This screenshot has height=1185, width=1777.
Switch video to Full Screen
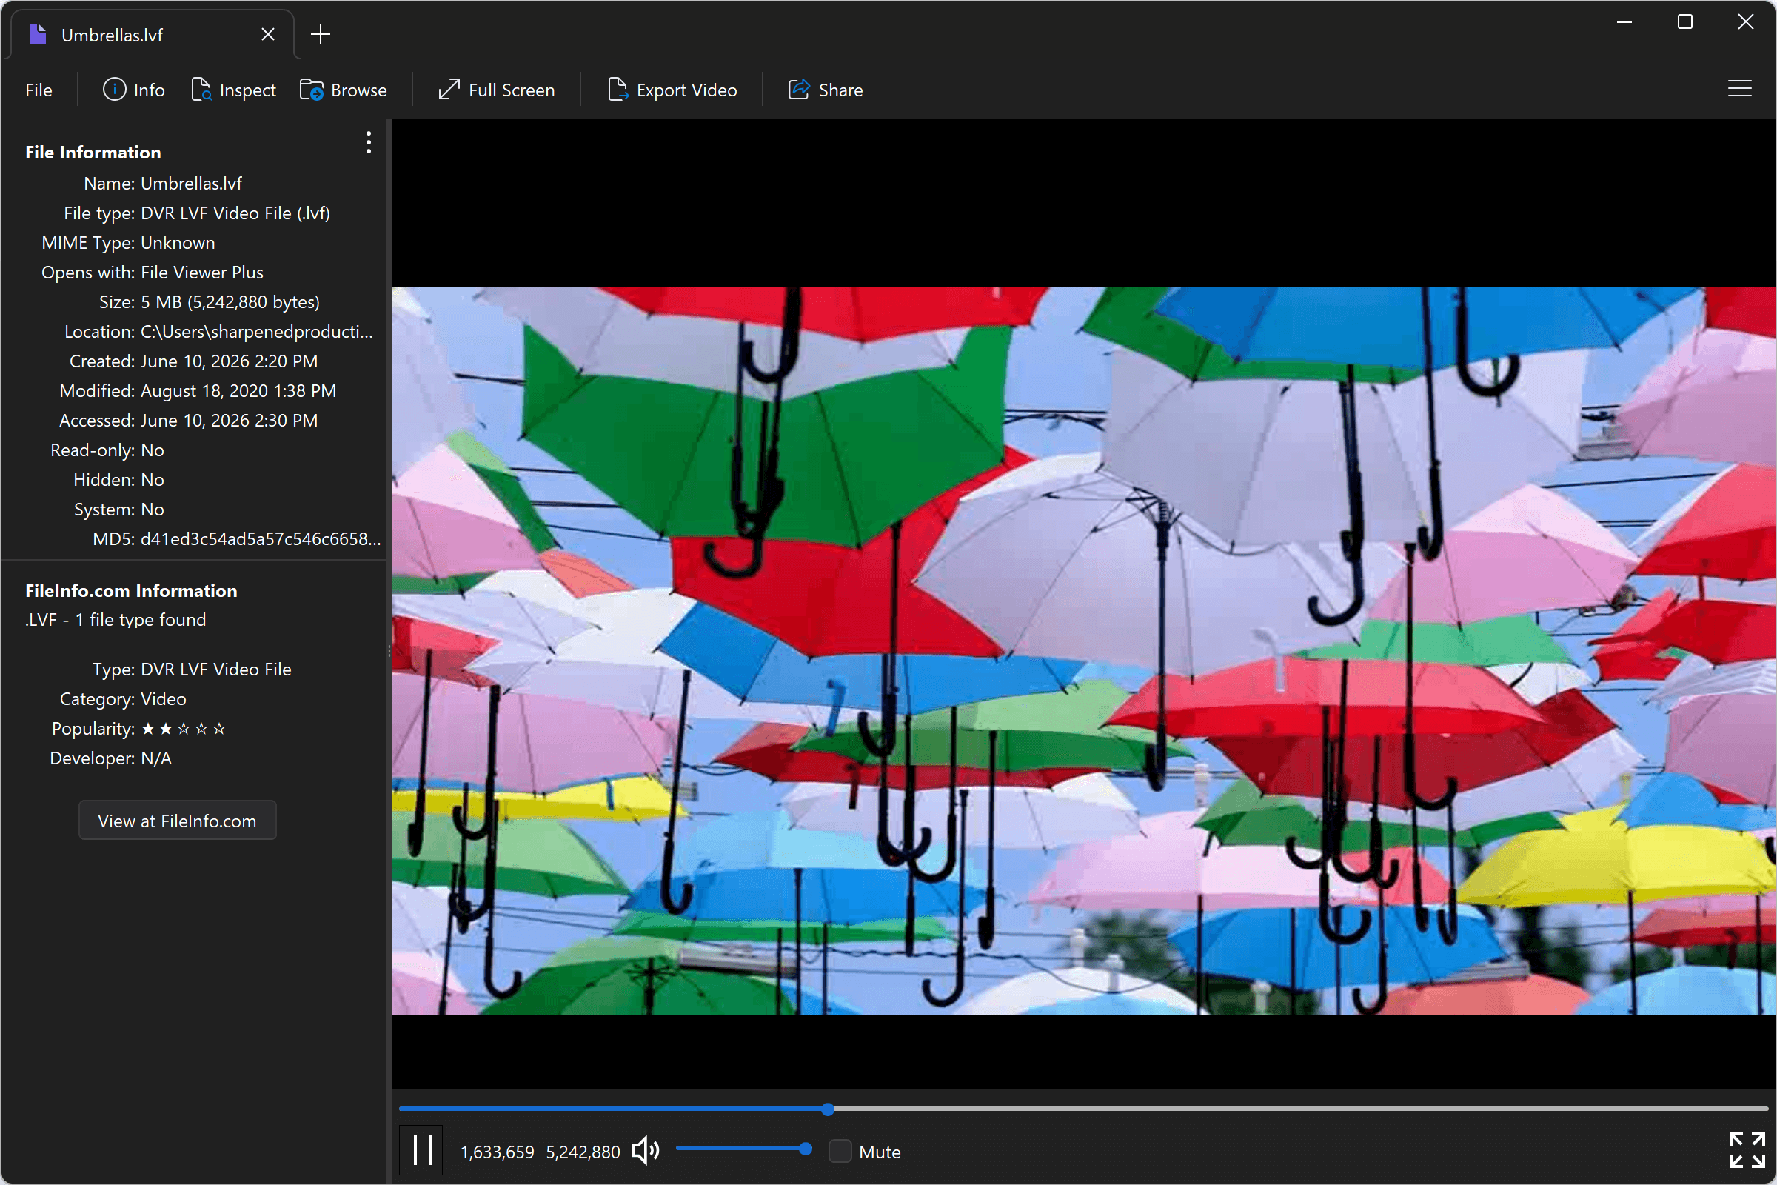pyautogui.click(x=496, y=90)
